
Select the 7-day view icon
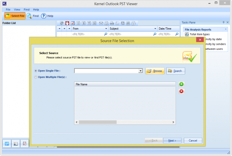click(x=89, y=23)
